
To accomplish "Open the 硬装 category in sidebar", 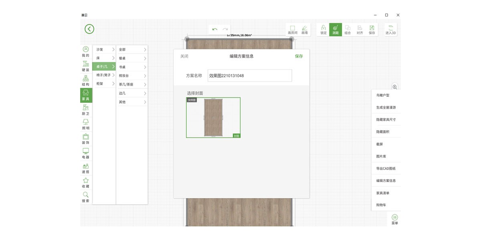I will [86, 66].
